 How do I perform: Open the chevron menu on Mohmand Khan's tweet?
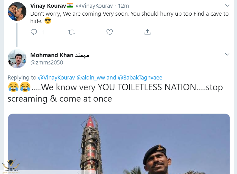click(227, 54)
